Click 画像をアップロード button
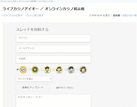137x107 pixels. (33, 88)
